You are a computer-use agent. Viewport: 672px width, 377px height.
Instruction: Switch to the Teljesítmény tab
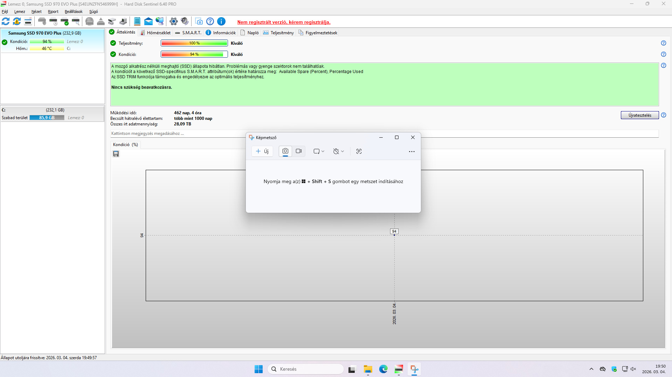click(x=279, y=33)
